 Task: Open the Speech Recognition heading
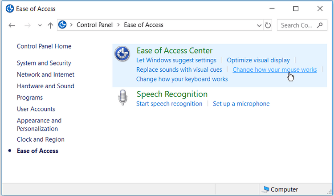click(x=172, y=94)
